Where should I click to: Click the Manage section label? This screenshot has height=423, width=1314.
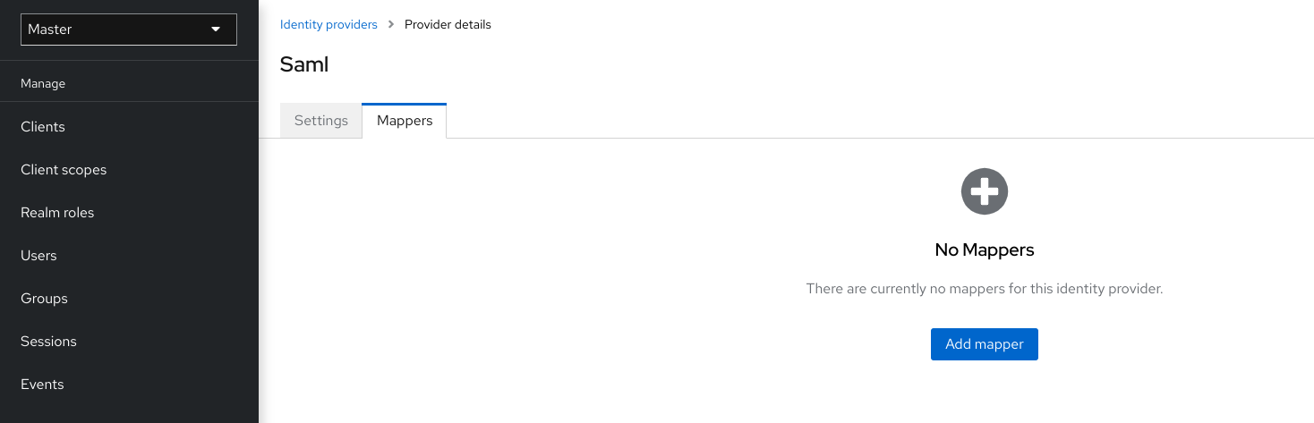point(43,84)
